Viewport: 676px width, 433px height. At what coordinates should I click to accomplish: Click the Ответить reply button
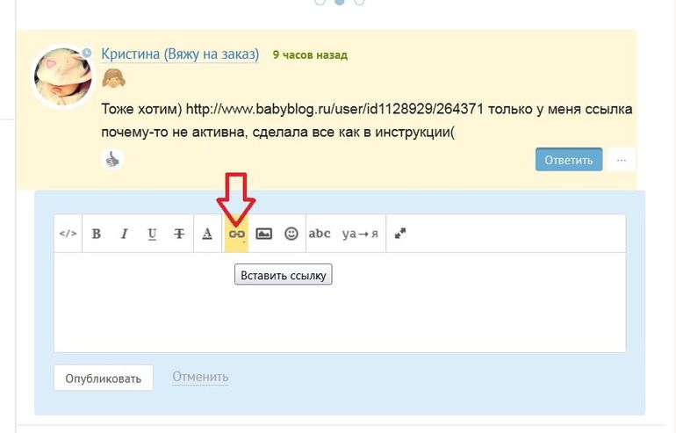click(569, 160)
